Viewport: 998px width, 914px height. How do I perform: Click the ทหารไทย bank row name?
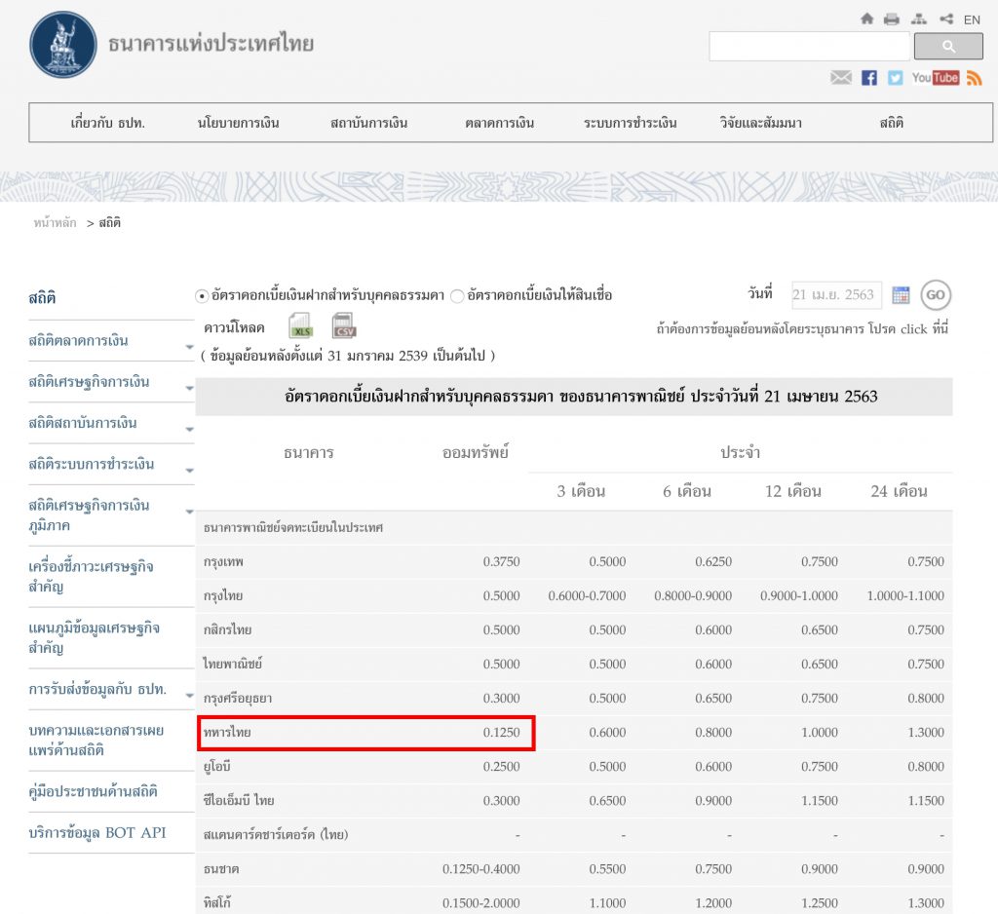click(226, 733)
